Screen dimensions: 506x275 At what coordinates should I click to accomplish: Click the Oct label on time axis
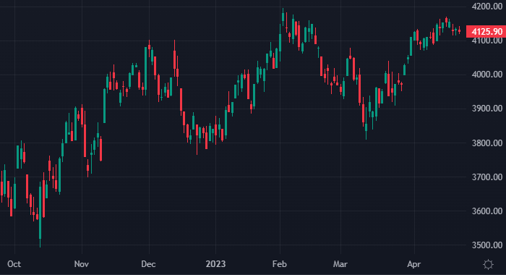(14, 264)
